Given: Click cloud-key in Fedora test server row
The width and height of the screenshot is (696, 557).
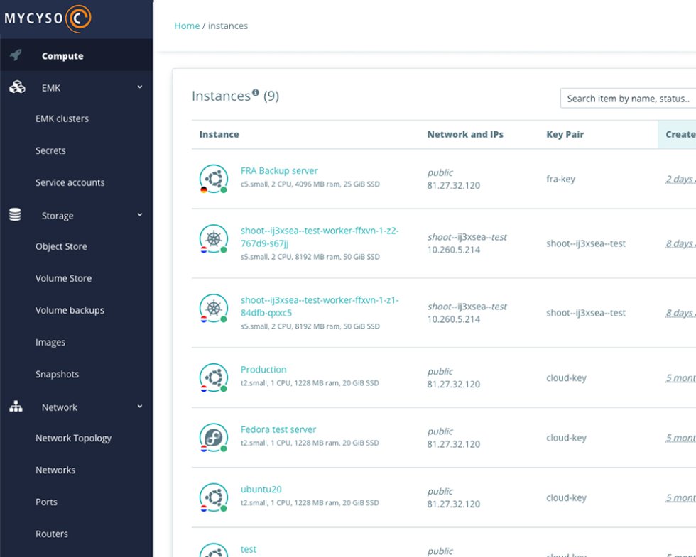Looking at the screenshot, I should pos(566,438).
